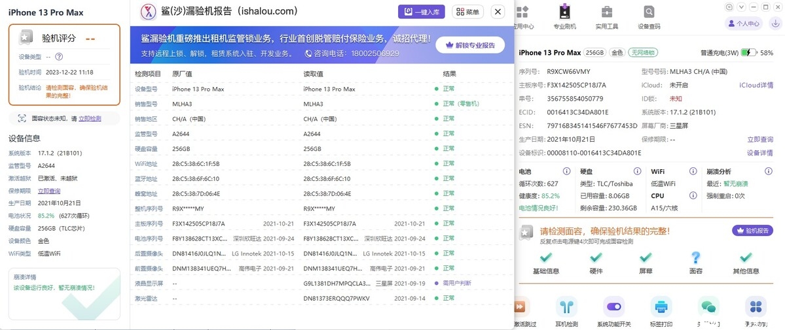785x330 pixels.
Task: Open the blue four-leaf more-functions icon
Action: (756, 306)
